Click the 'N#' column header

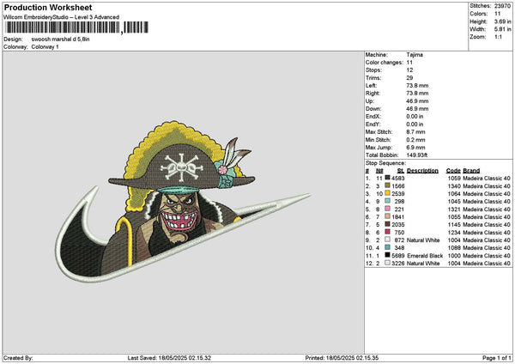(379, 171)
